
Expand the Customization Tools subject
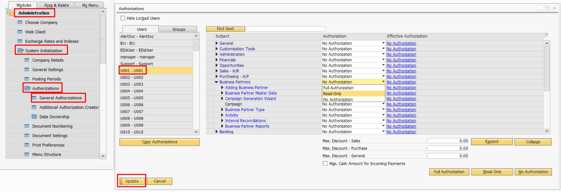click(x=217, y=49)
